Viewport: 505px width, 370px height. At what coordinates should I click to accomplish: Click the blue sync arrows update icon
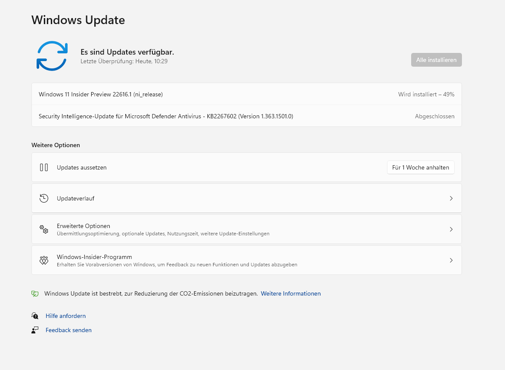click(52, 56)
